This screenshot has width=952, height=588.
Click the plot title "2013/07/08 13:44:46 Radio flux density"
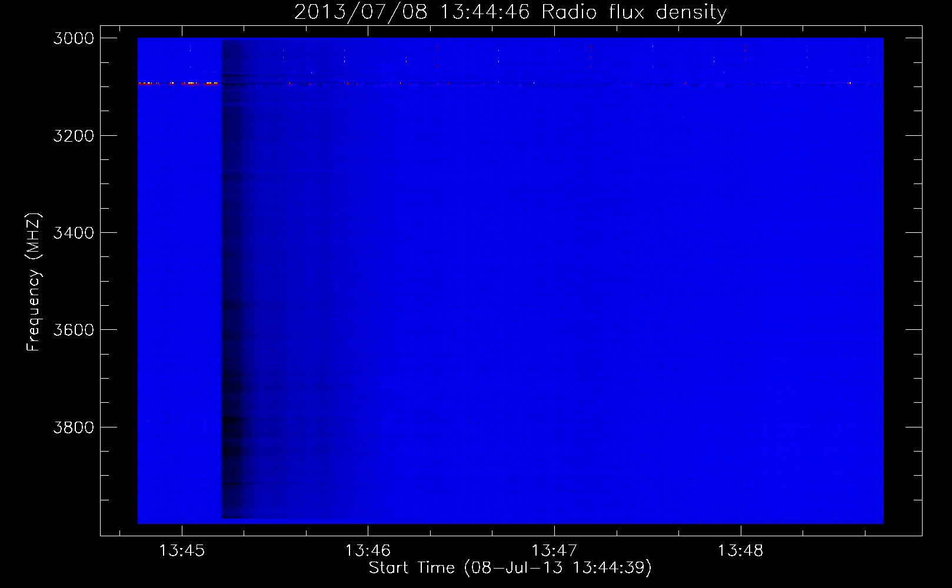510,12
